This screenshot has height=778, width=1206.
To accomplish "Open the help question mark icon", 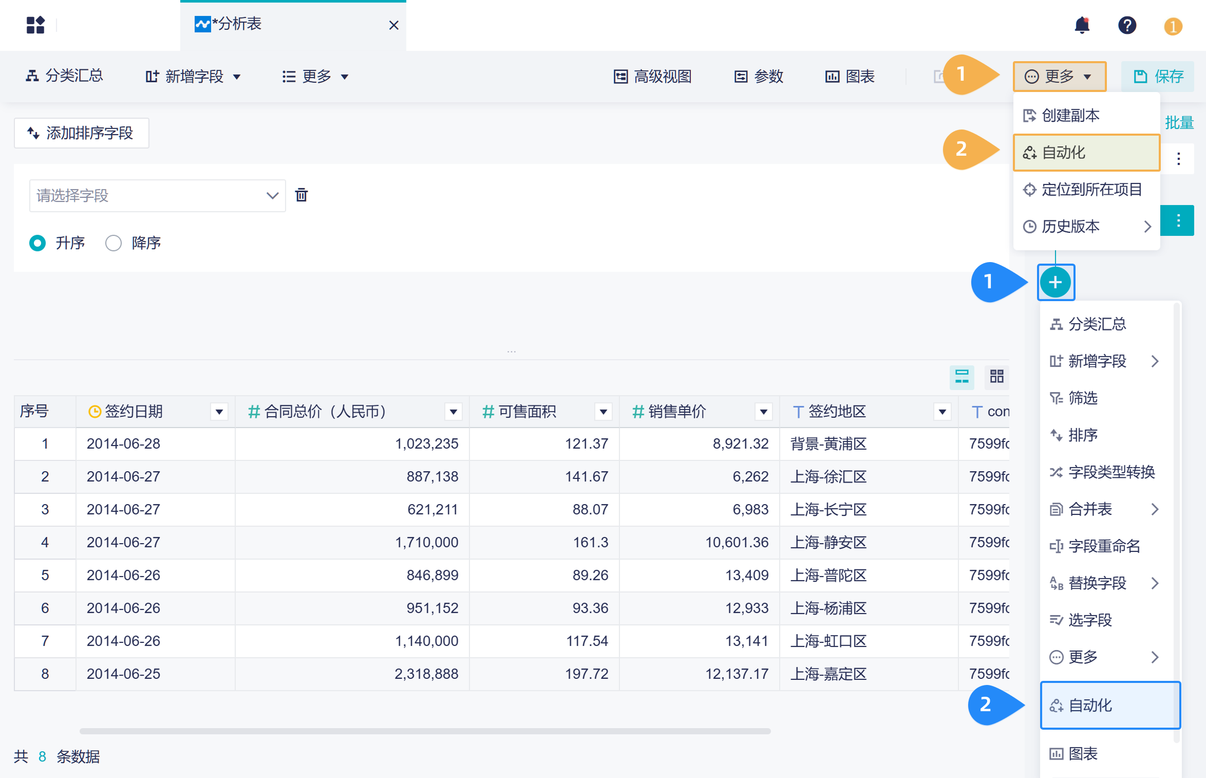I will 1127,25.
